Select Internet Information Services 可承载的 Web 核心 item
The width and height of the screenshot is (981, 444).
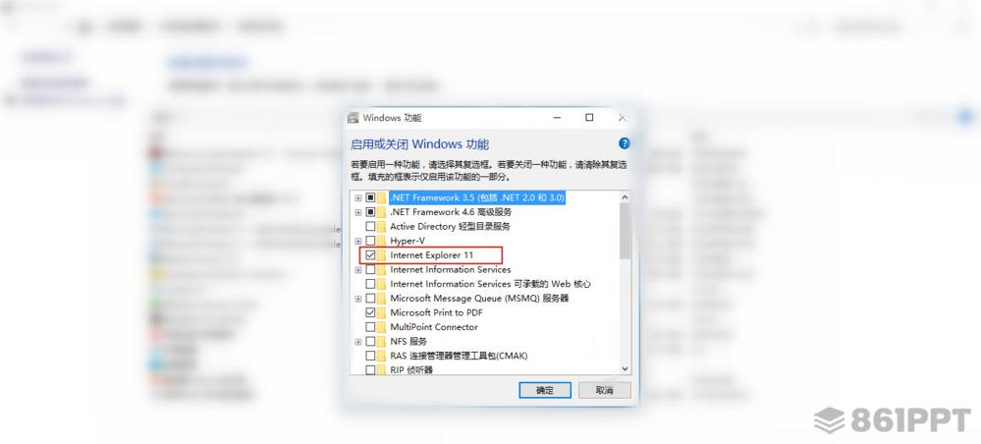click(x=491, y=284)
